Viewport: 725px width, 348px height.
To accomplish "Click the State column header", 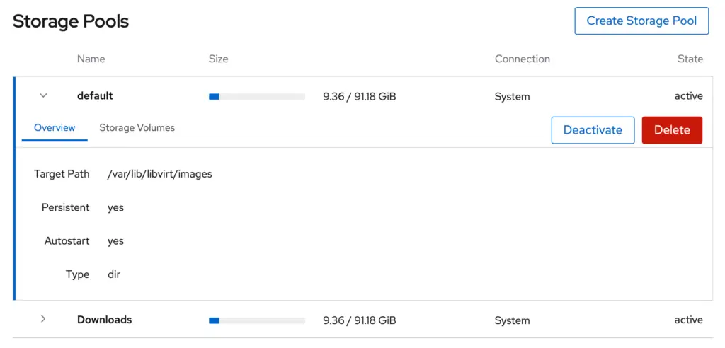I will pyautogui.click(x=690, y=59).
